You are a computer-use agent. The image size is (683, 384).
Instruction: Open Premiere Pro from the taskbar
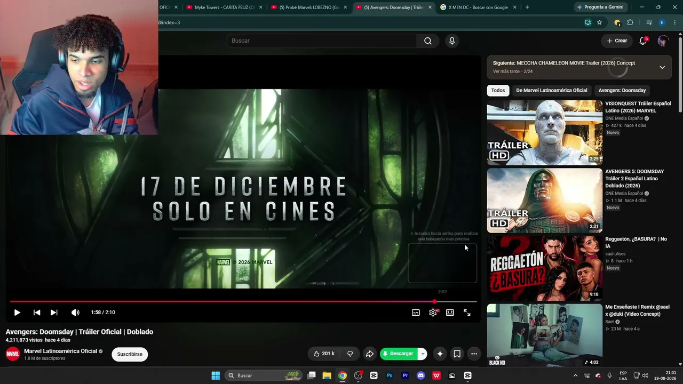click(405, 375)
